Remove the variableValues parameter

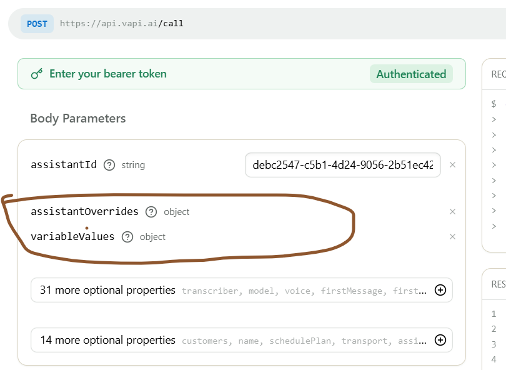(452, 237)
